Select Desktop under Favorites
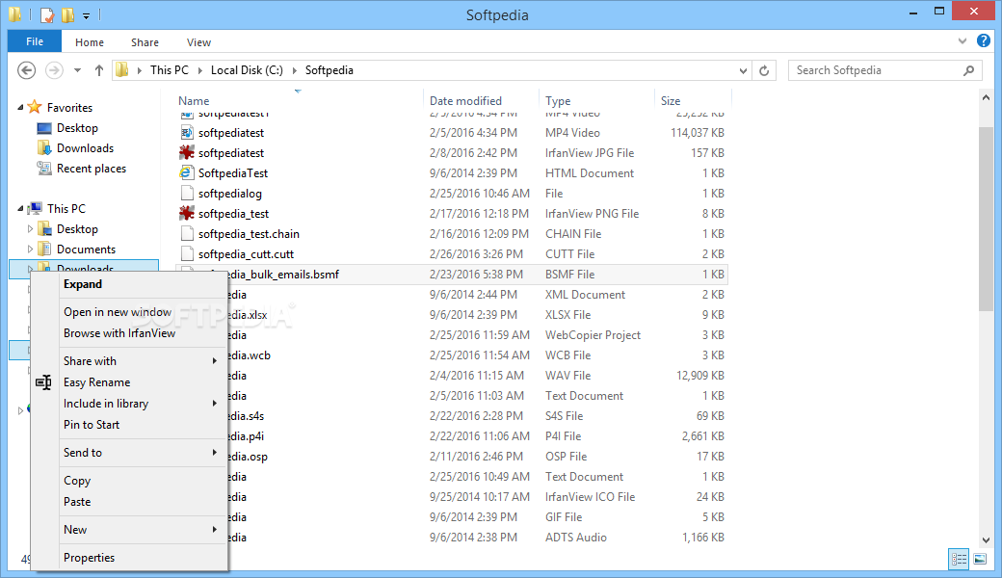 (77, 128)
